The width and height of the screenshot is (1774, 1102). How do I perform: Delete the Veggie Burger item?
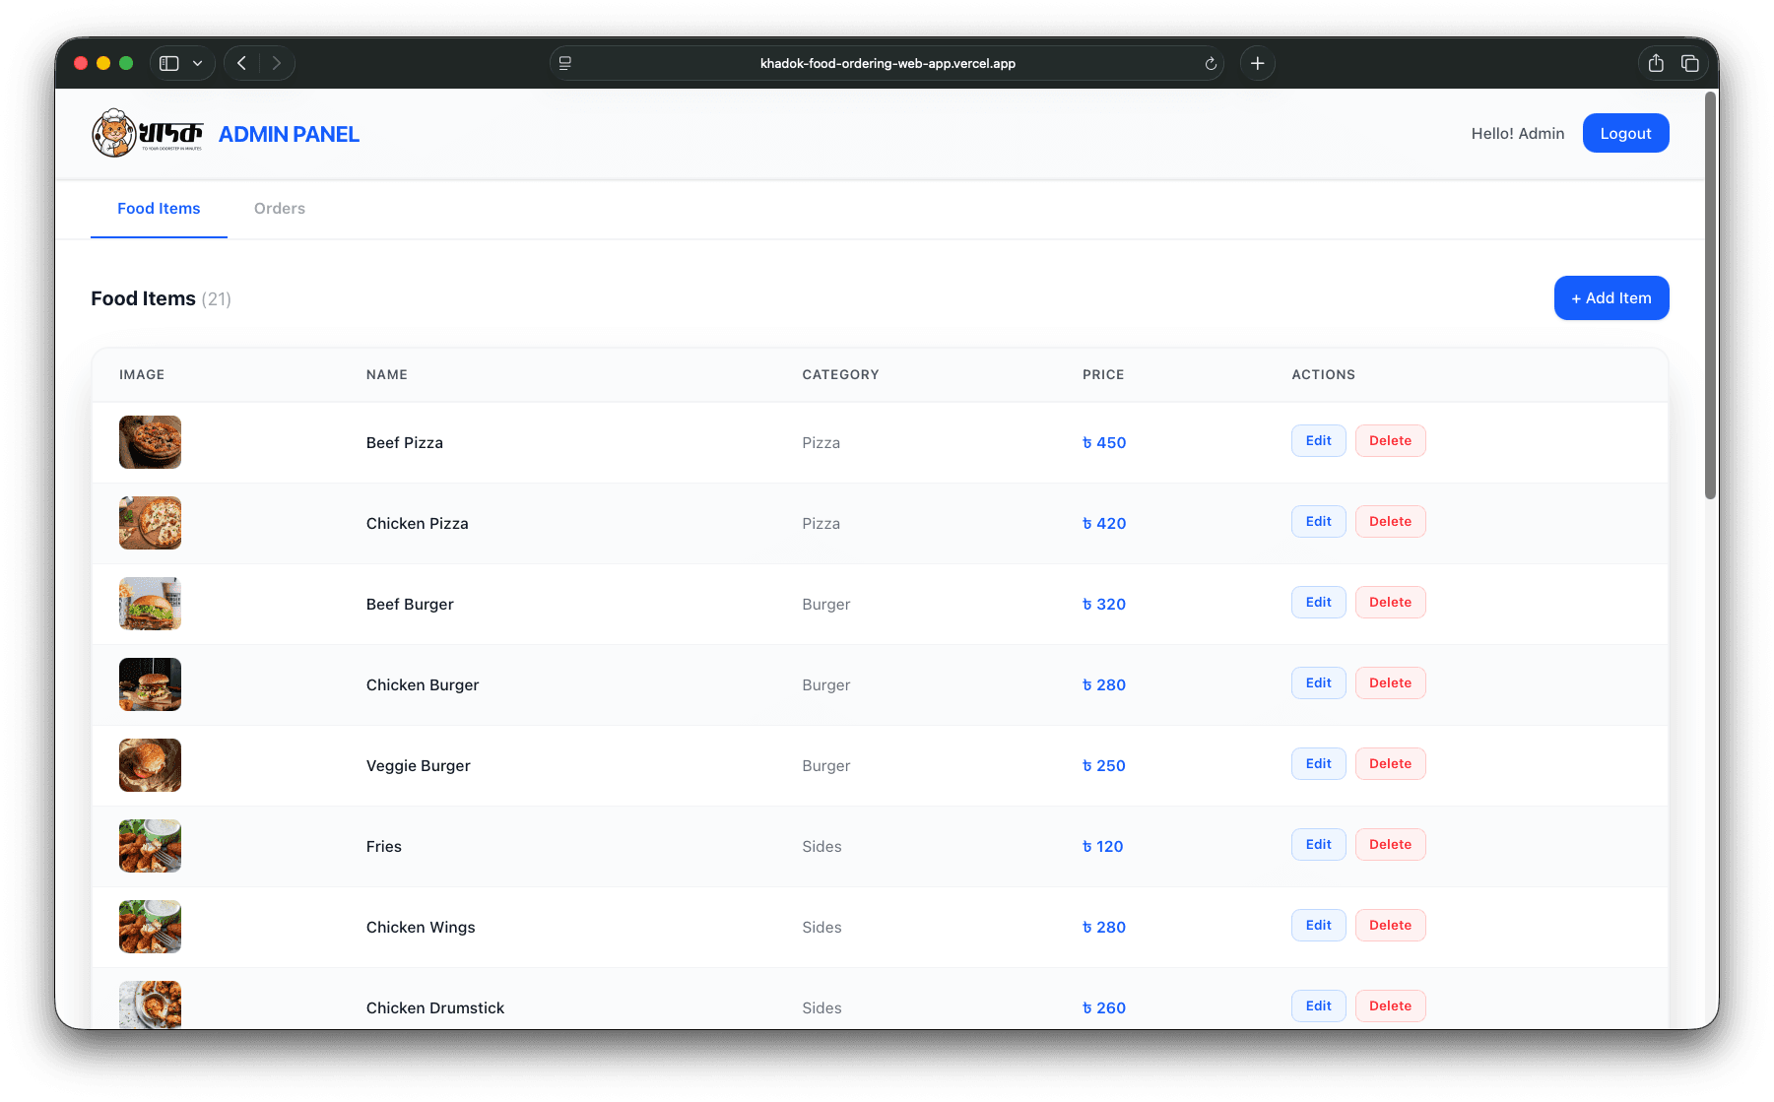tap(1390, 764)
